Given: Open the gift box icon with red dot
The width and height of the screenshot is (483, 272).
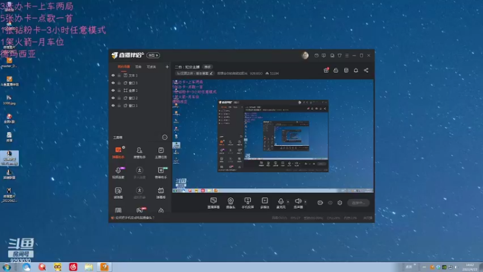Looking at the screenshot, I should [326, 70].
